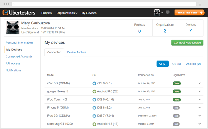
Task: Open Personal Information in sidebar
Action: (19, 43)
